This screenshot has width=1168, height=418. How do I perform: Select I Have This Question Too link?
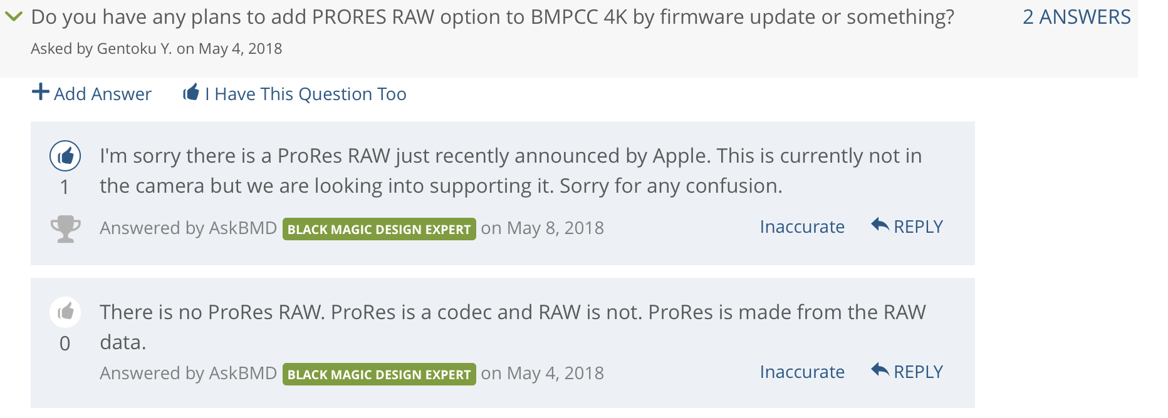pyautogui.click(x=305, y=94)
